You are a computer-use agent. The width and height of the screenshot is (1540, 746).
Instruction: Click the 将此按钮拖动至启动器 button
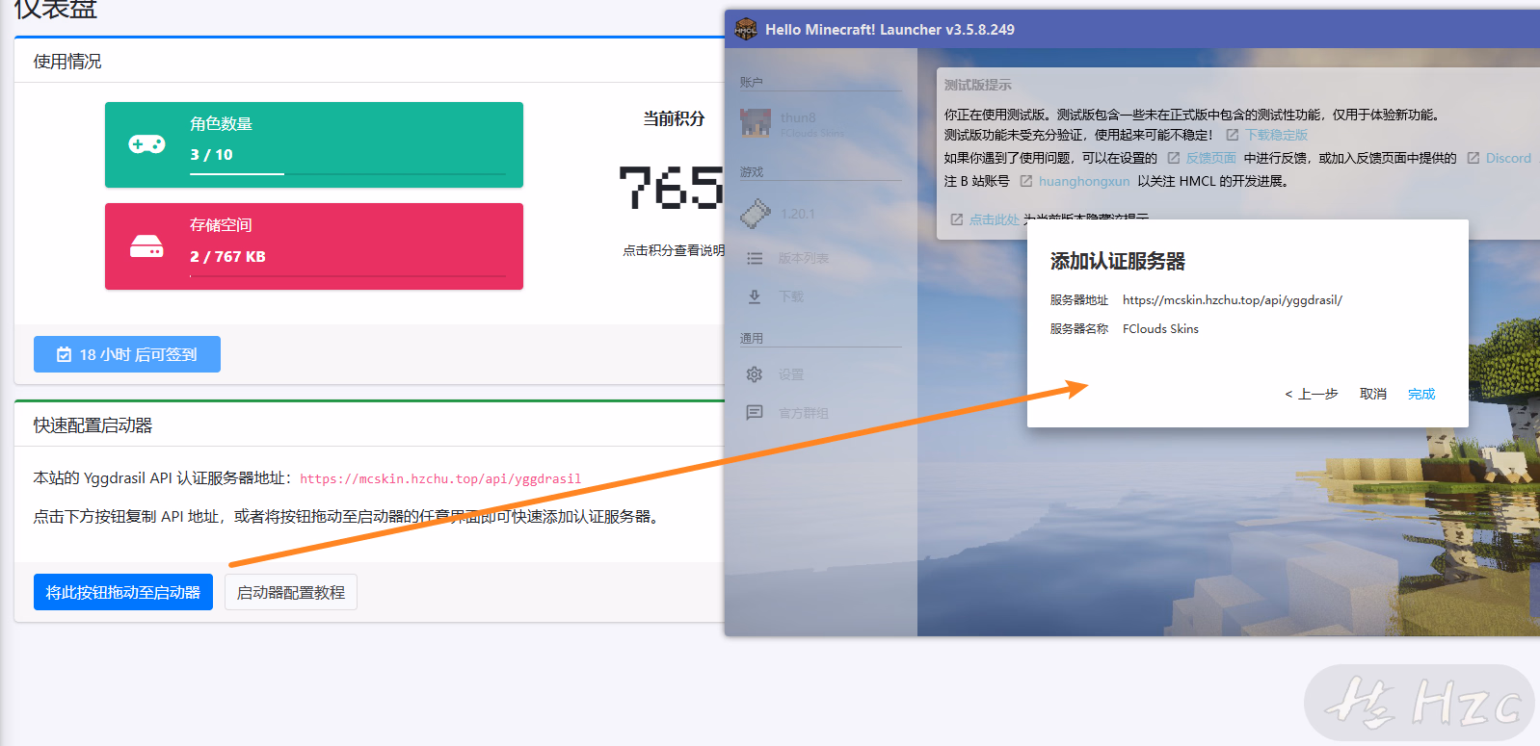coord(122,592)
